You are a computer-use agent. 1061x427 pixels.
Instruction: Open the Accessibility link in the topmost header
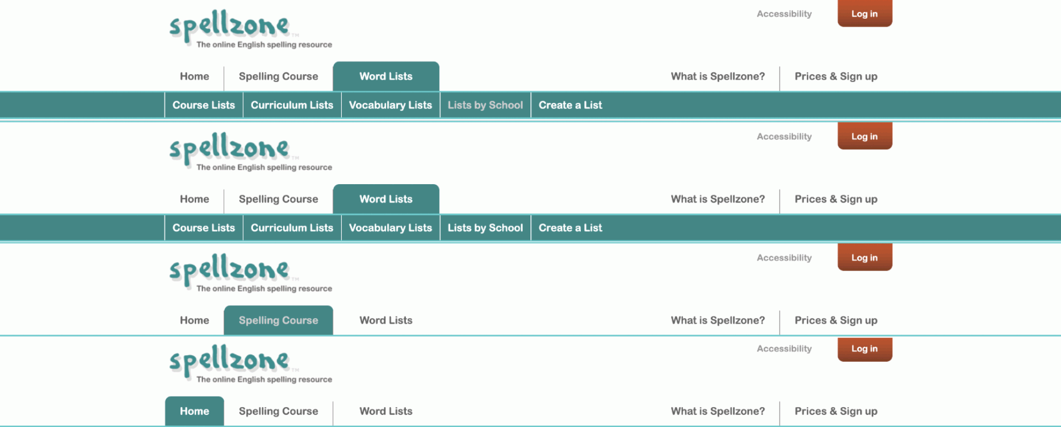coord(784,14)
